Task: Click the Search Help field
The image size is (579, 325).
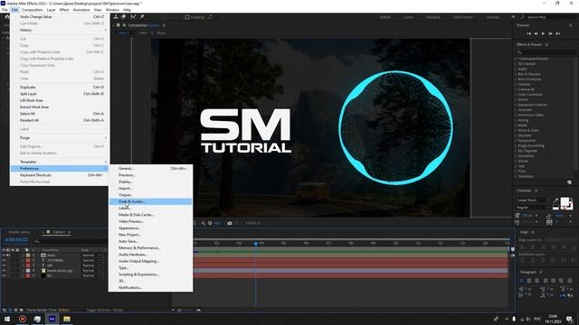Action: pos(549,17)
